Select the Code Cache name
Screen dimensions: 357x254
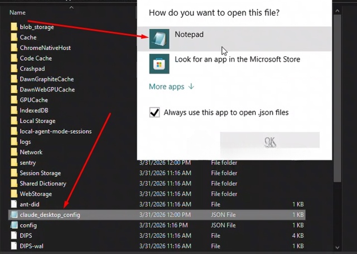coord(36,58)
